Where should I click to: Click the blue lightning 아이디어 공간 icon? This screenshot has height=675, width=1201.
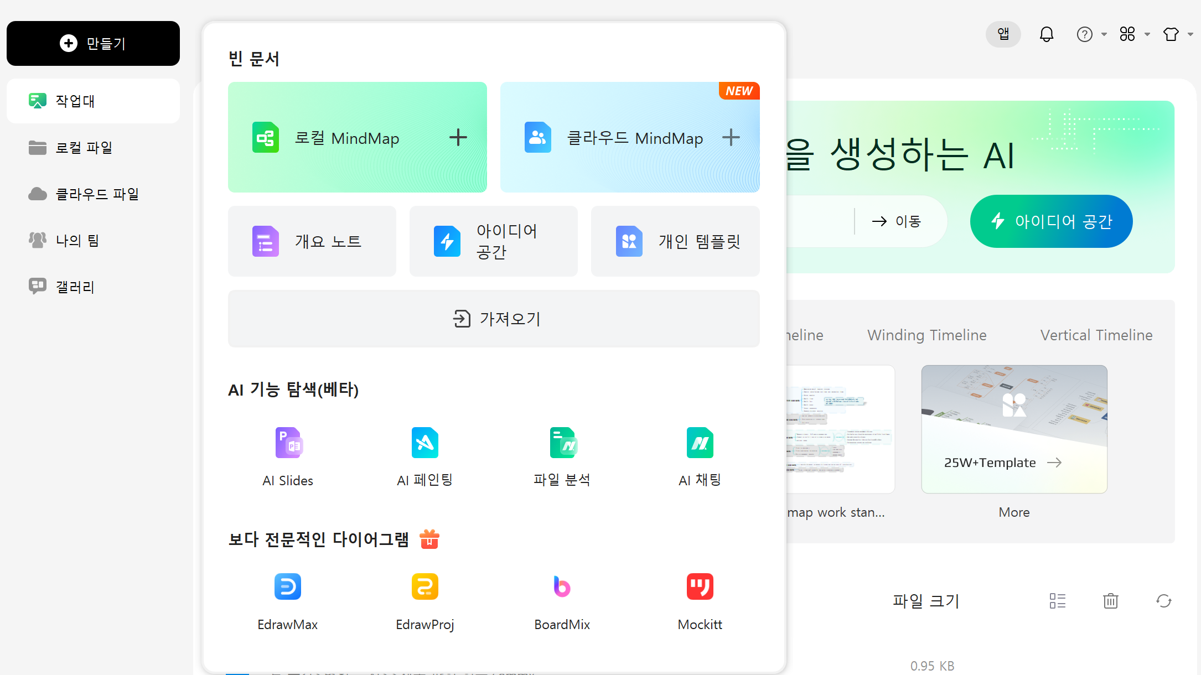pos(447,241)
